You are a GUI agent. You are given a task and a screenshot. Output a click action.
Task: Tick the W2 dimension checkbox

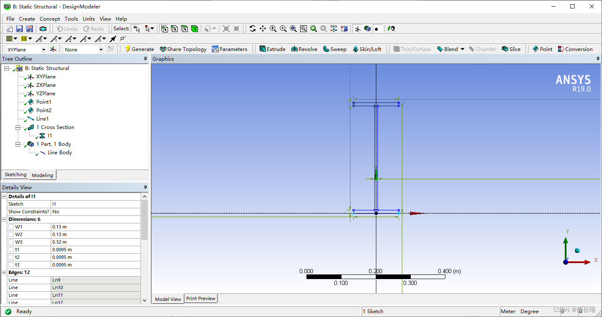tap(11, 234)
